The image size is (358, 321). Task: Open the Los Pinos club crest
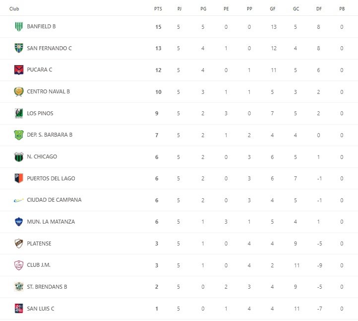19,113
